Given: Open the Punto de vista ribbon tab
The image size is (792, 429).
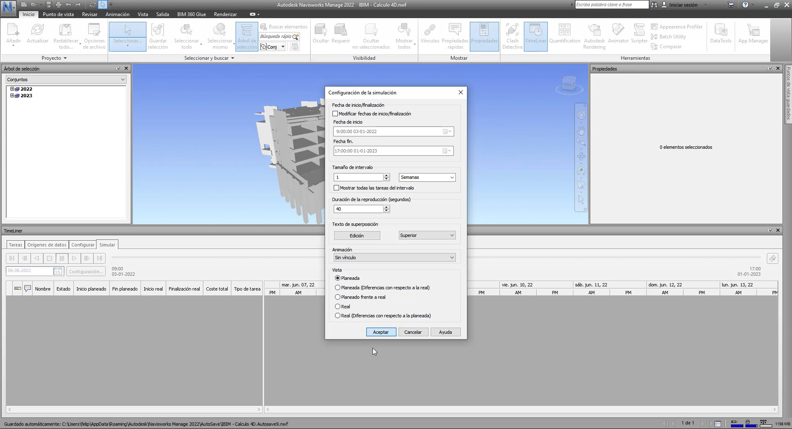Looking at the screenshot, I should click(x=58, y=14).
